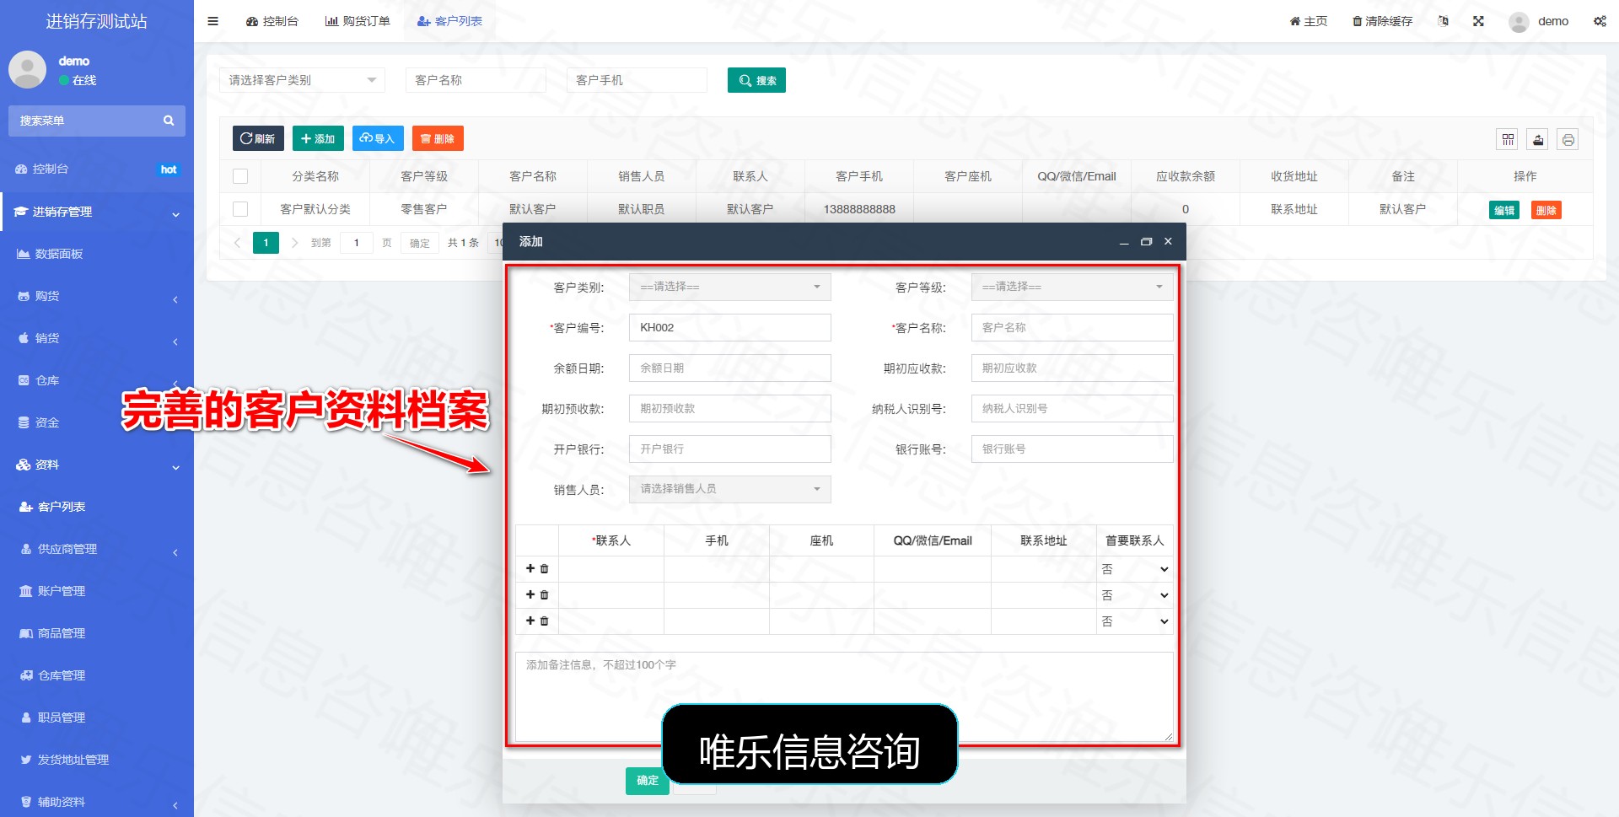Switch to the 购货订单 tab

tap(358, 21)
